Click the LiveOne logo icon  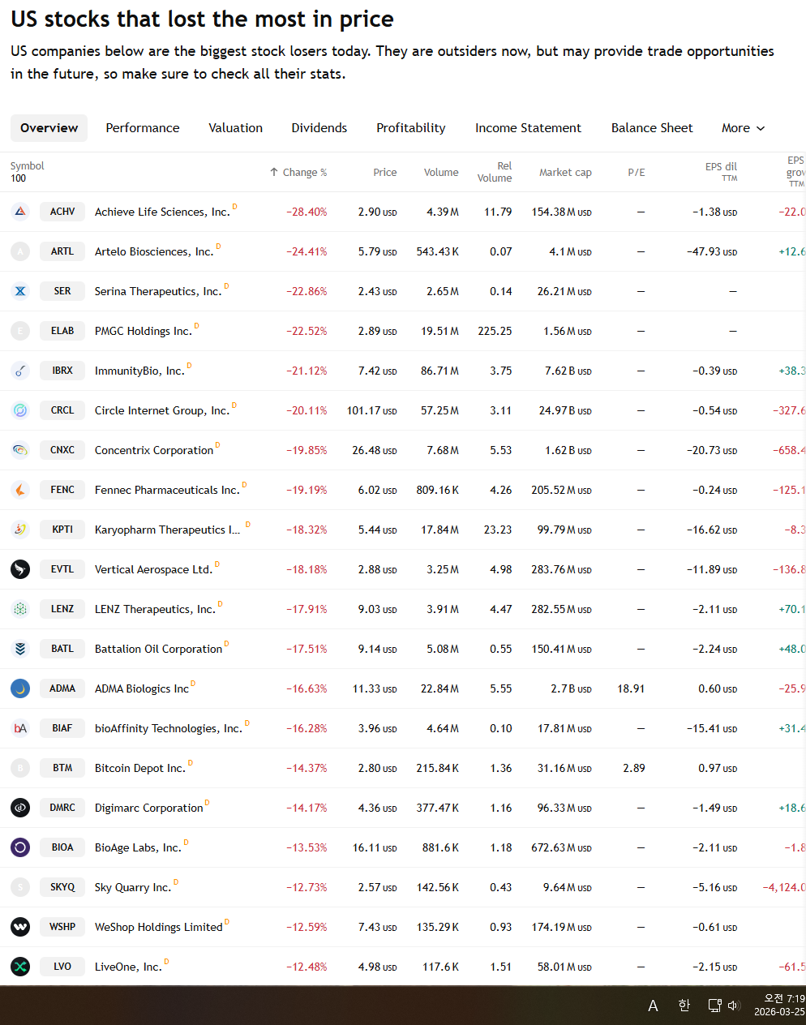click(x=20, y=967)
